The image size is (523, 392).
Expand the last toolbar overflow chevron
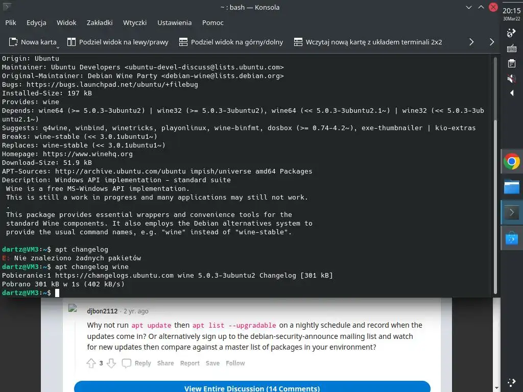click(x=492, y=42)
